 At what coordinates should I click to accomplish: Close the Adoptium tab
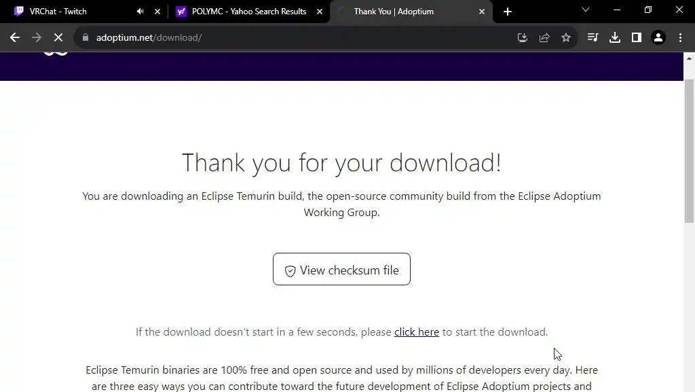pos(482,12)
